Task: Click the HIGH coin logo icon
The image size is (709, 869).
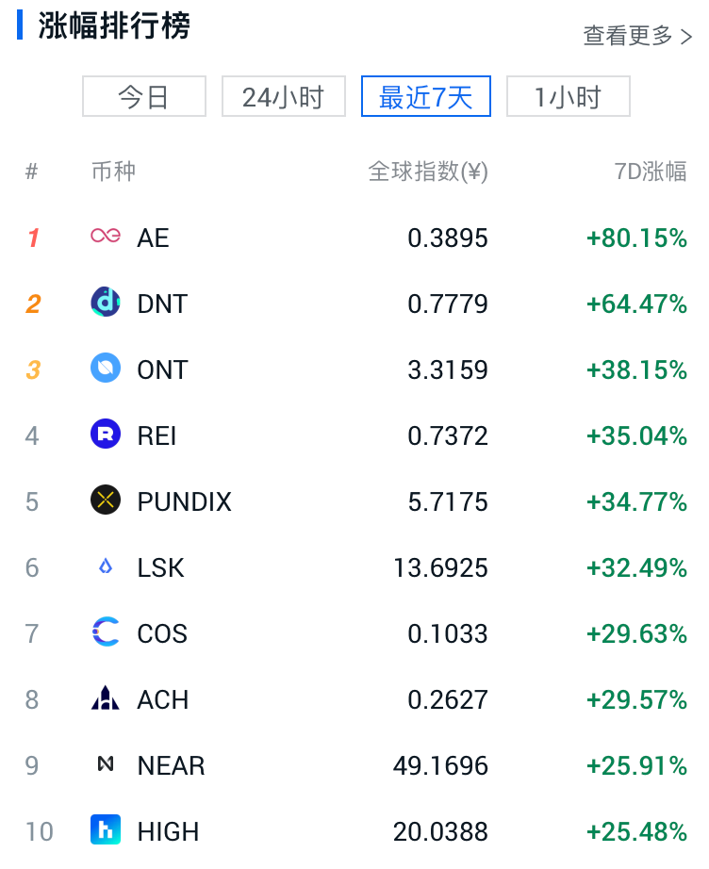Action: click(x=106, y=830)
